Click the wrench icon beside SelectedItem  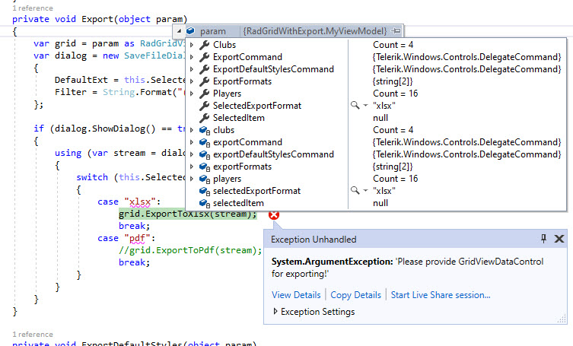(x=204, y=118)
